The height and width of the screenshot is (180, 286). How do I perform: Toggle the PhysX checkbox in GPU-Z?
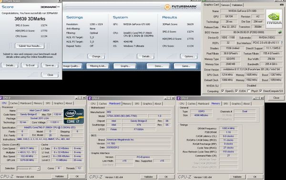click(249, 91)
